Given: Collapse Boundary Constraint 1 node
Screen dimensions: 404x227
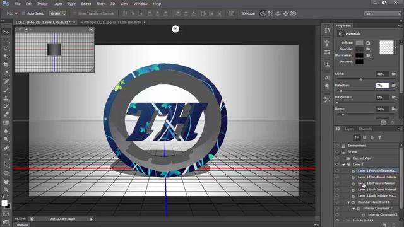Looking at the screenshot, I should (348, 202).
